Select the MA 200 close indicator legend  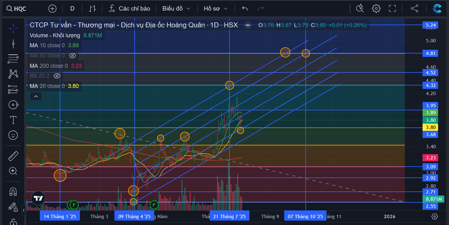tap(56, 66)
